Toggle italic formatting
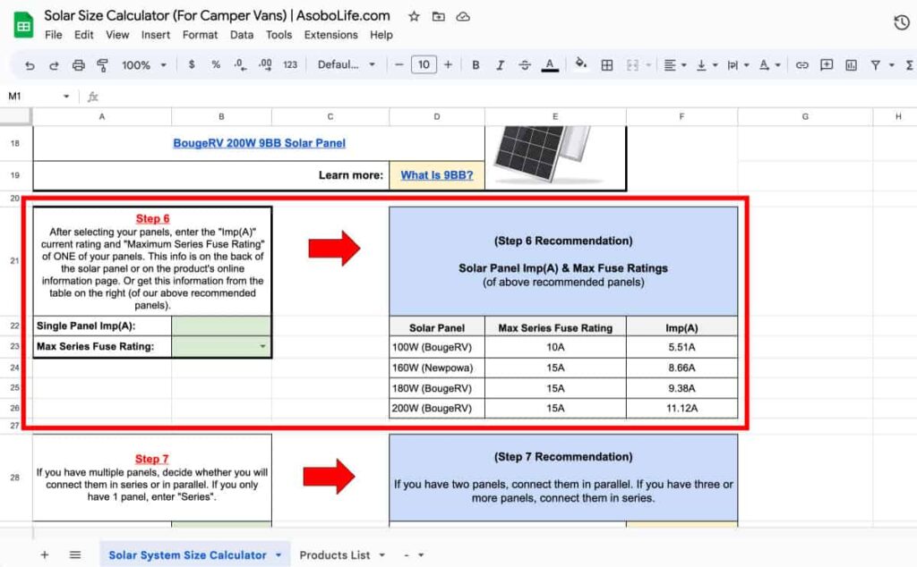The height and width of the screenshot is (567, 917). tap(500, 64)
